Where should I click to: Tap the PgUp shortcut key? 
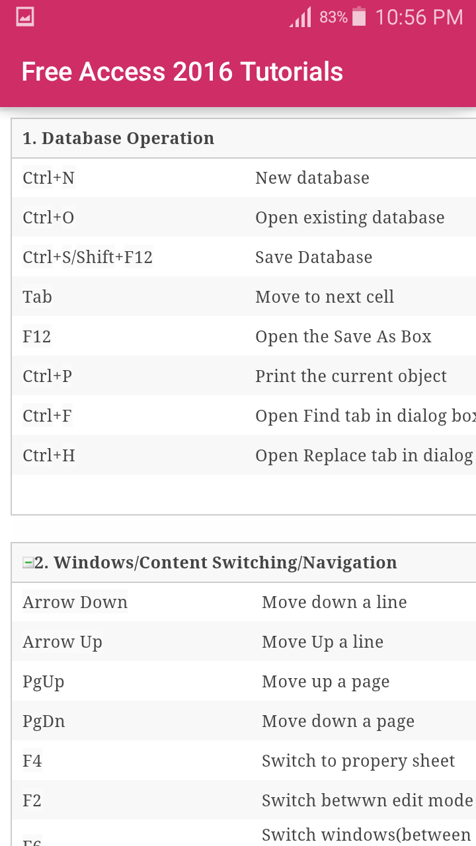[44, 681]
